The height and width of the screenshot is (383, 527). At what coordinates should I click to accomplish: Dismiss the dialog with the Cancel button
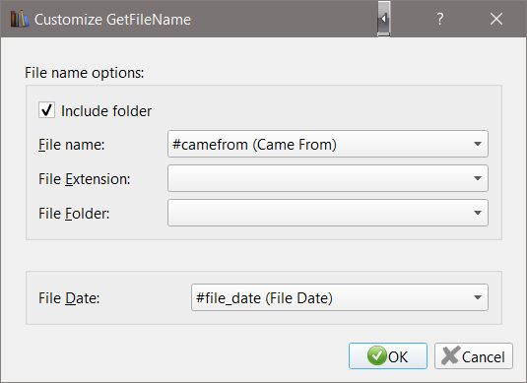coord(474,356)
